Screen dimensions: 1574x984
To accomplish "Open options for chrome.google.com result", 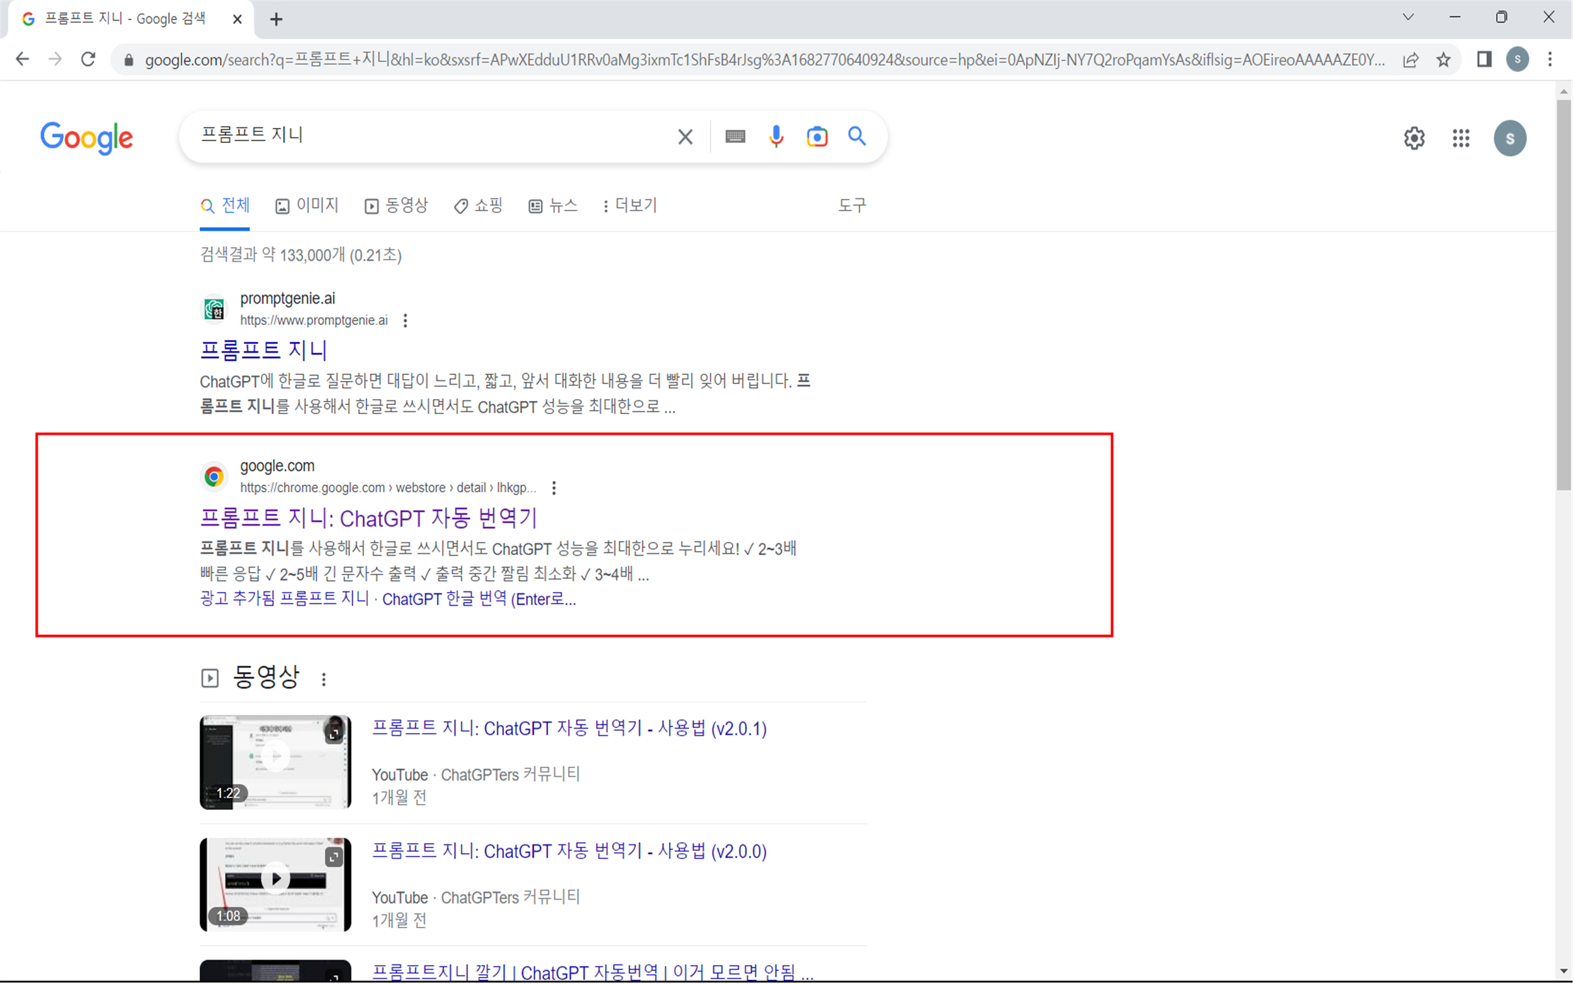I will tap(553, 488).
